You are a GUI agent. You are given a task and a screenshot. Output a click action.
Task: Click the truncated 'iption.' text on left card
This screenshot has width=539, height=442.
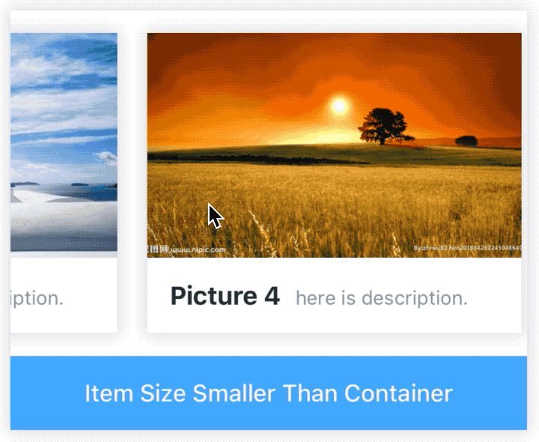(x=37, y=299)
